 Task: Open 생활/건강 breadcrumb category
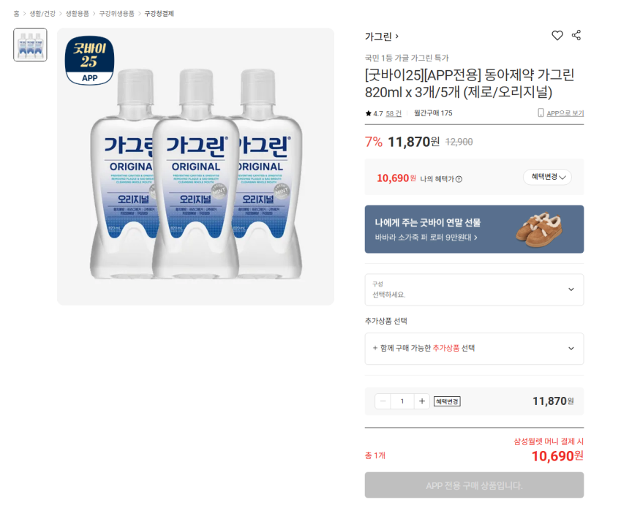tap(42, 14)
